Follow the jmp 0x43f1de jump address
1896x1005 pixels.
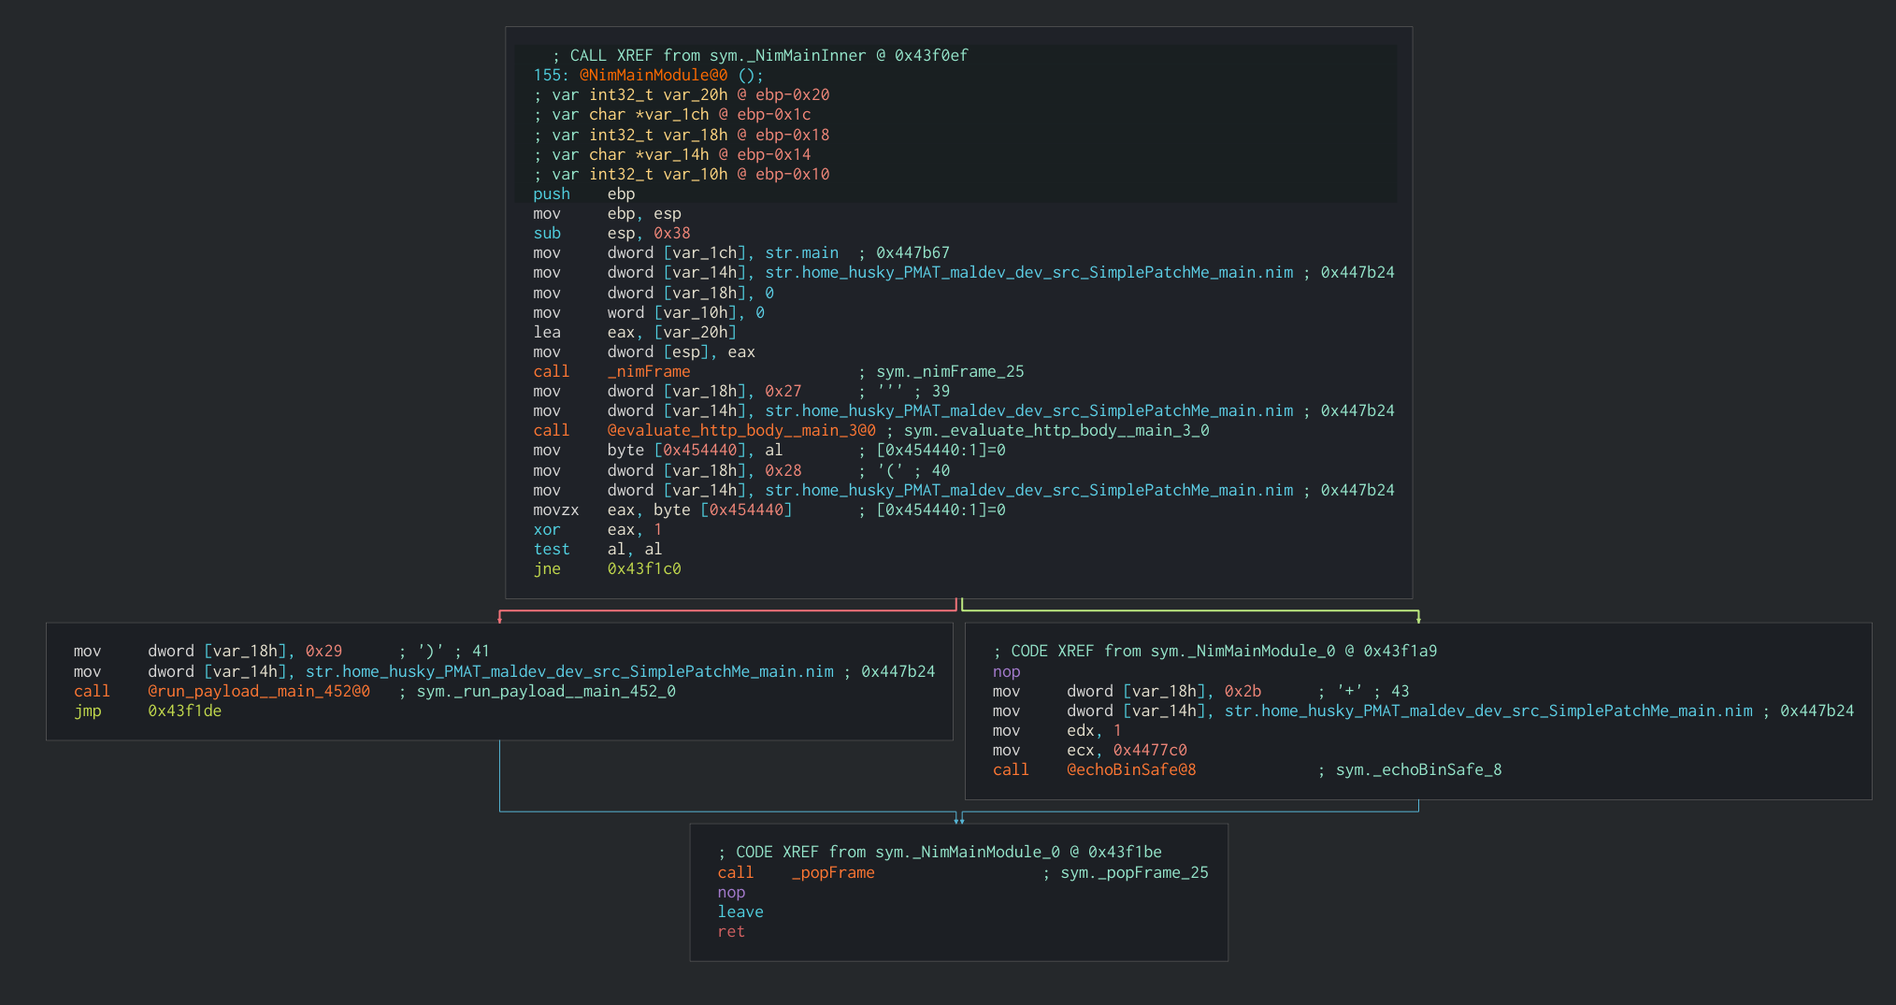point(184,711)
